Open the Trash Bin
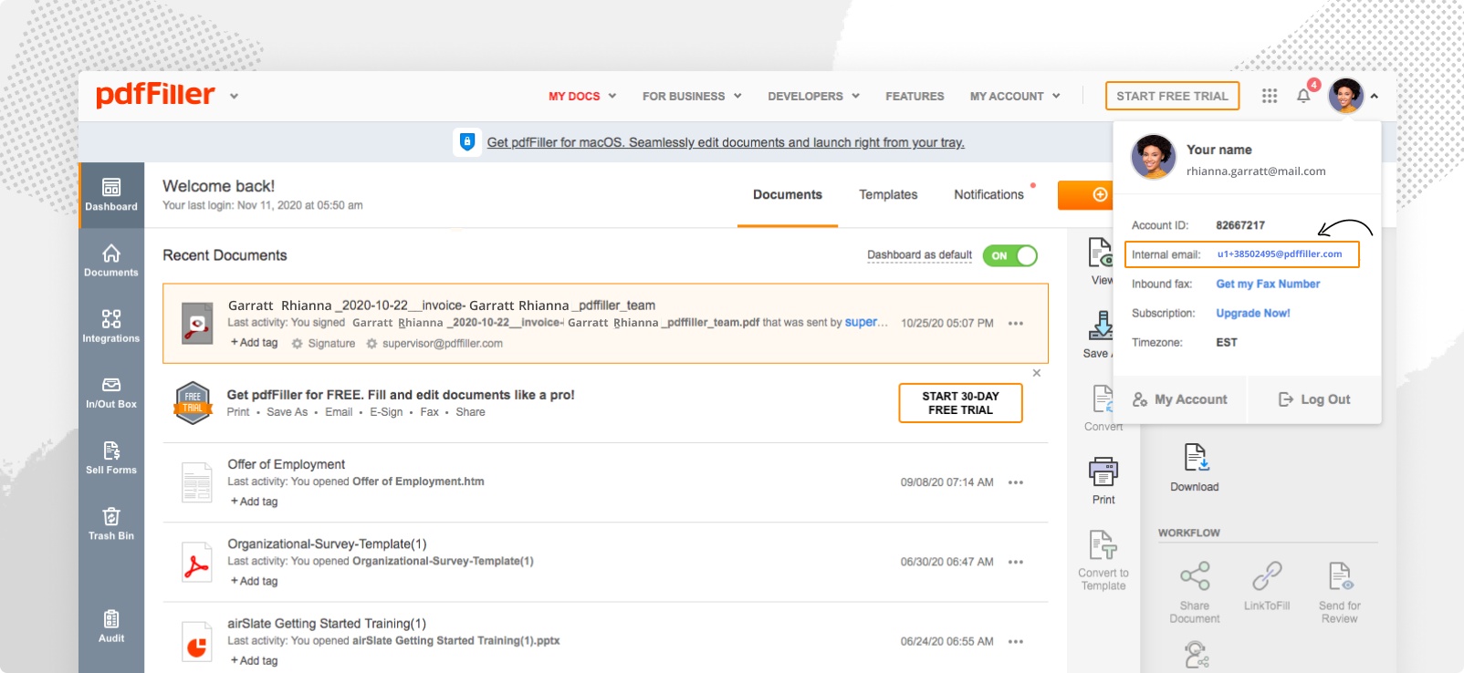This screenshot has height=673, width=1464. [111, 523]
